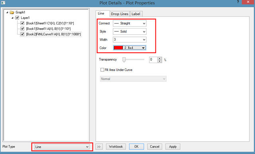255x154 pixels.
Task: Switch to the Label tab
Action: tap(136, 14)
